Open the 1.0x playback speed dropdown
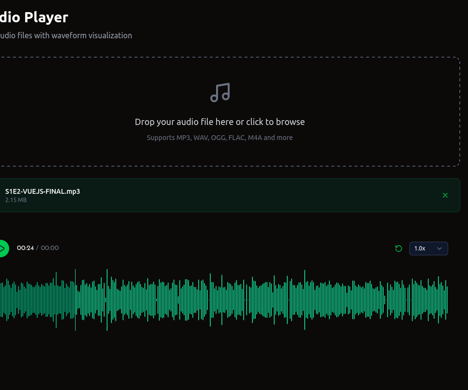 point(428,249)
